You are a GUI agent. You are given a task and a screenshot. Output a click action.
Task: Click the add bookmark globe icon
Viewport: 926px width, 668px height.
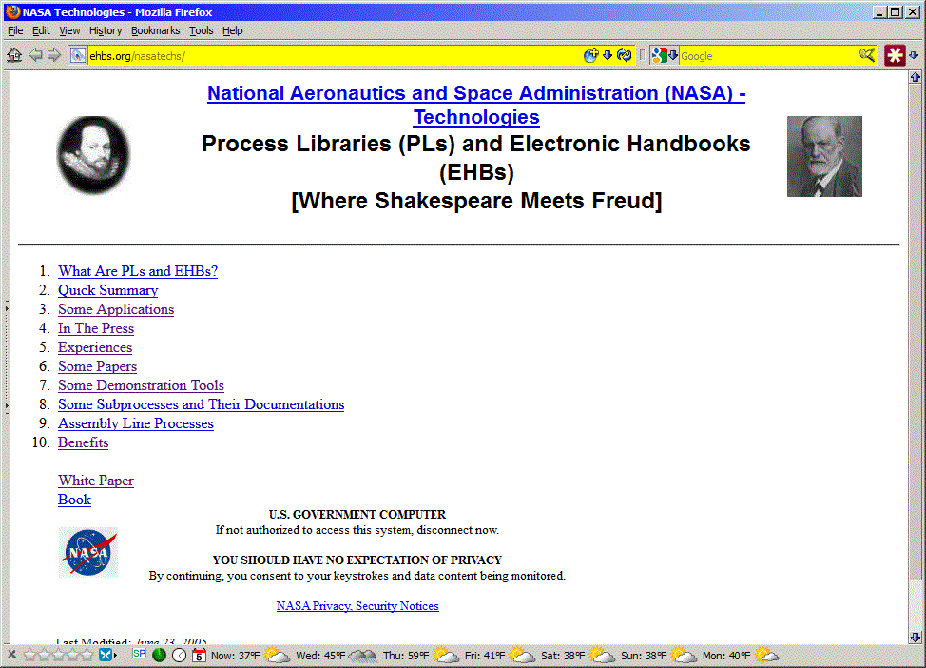(x=590, y=55)
